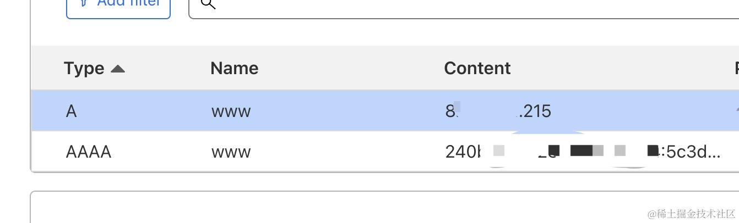Select the "AAAA" type cell
This screenshot has width=739, height=223.
(x=88, y=152)
